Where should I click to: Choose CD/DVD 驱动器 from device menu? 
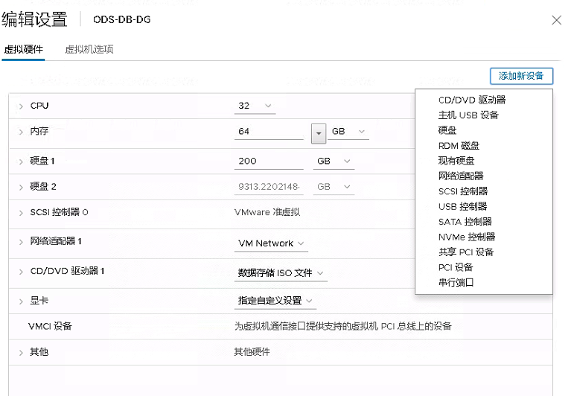point(472,100)
